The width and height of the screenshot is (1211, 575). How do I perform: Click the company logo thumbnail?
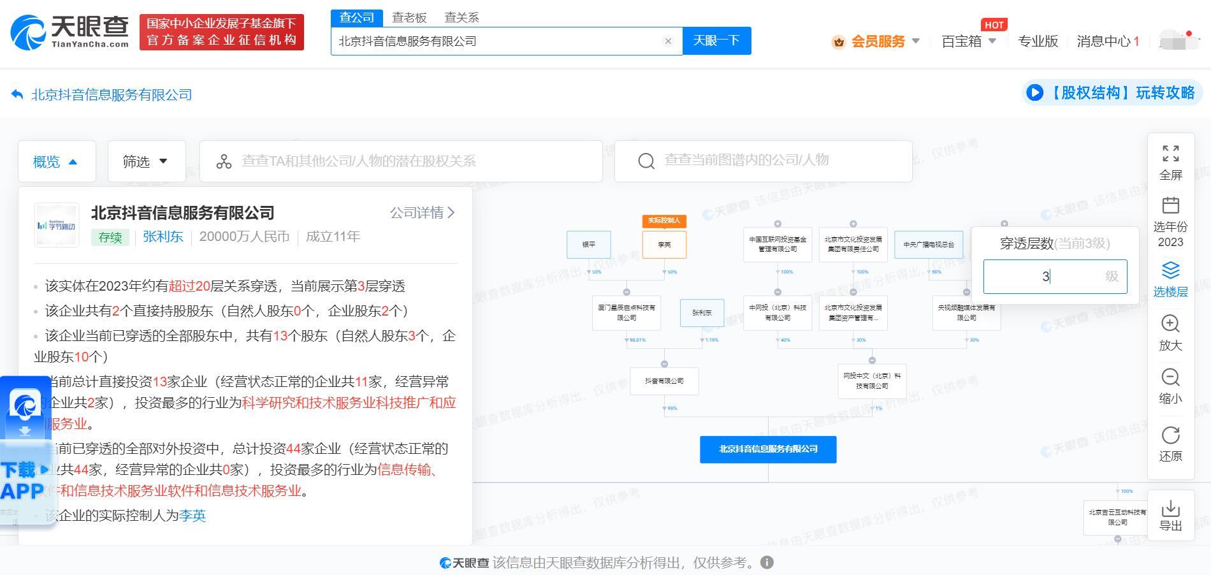57,225
